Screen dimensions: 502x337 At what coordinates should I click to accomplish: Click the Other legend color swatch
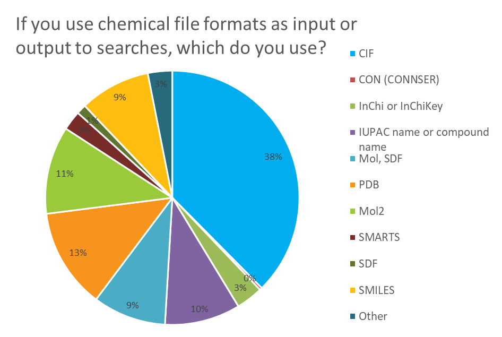[x=351, y=317]
